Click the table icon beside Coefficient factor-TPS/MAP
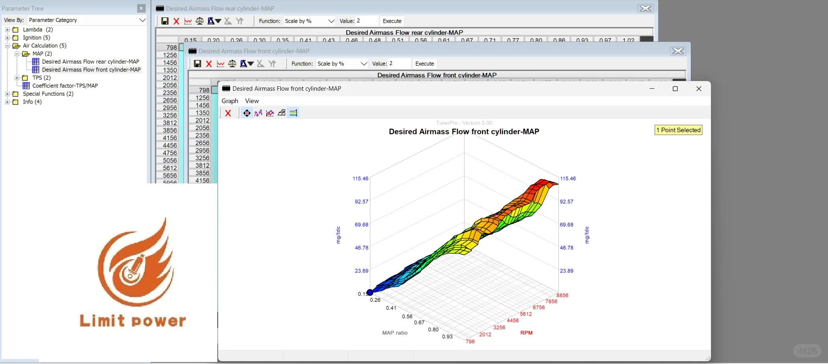 (26, 85)
